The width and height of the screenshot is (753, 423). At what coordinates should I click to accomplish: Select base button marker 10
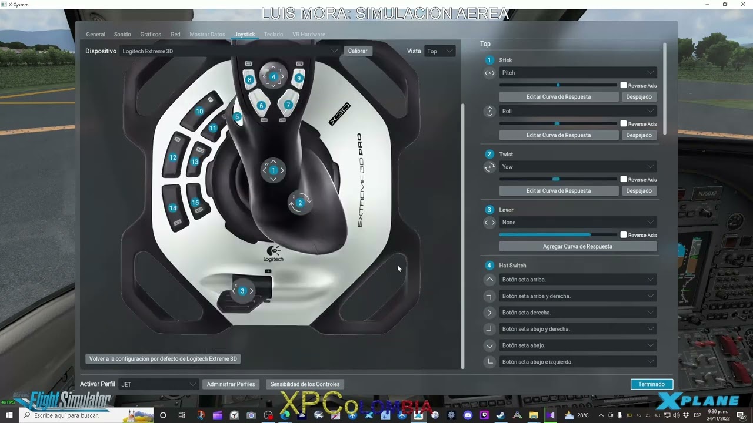coord(199,111)
